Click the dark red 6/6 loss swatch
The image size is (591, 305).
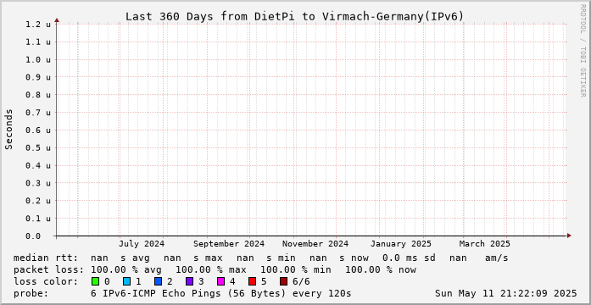pos(284,281)
